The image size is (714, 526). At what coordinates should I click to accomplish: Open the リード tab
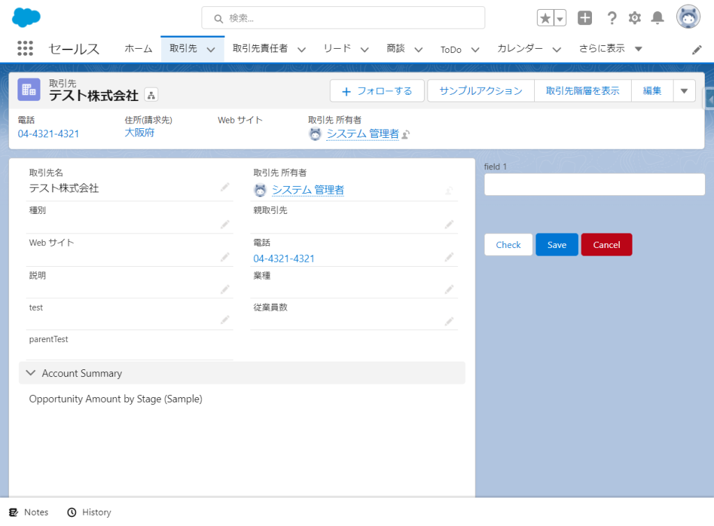(x=337, y=48)
